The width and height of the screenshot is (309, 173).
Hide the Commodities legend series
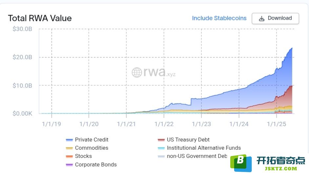87,148
